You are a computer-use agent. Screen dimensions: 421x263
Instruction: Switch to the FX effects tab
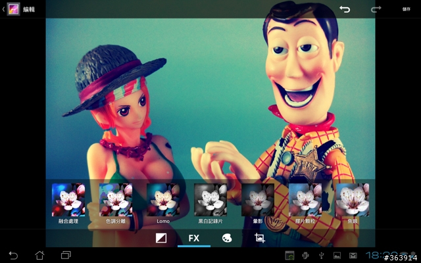(194, 238)
